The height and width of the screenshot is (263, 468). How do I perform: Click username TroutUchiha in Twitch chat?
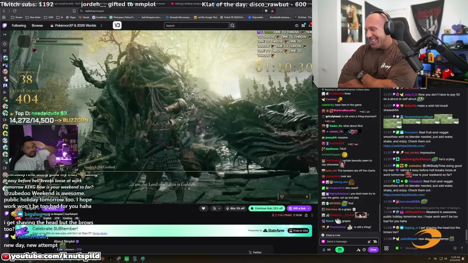click(338, 227)
